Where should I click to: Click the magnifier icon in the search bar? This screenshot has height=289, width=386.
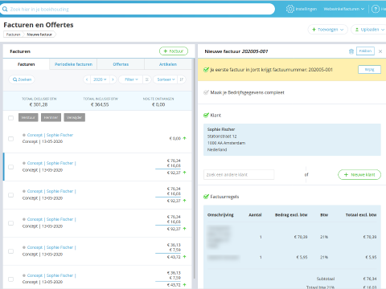click(5, 9)
